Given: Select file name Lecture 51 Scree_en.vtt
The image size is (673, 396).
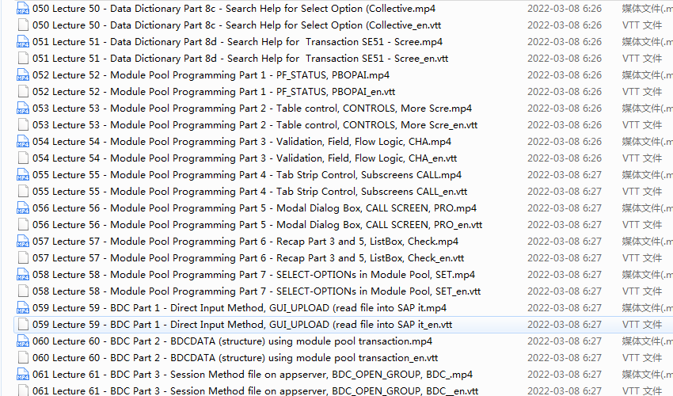Looking at the screenshot, I should [241, 59].
